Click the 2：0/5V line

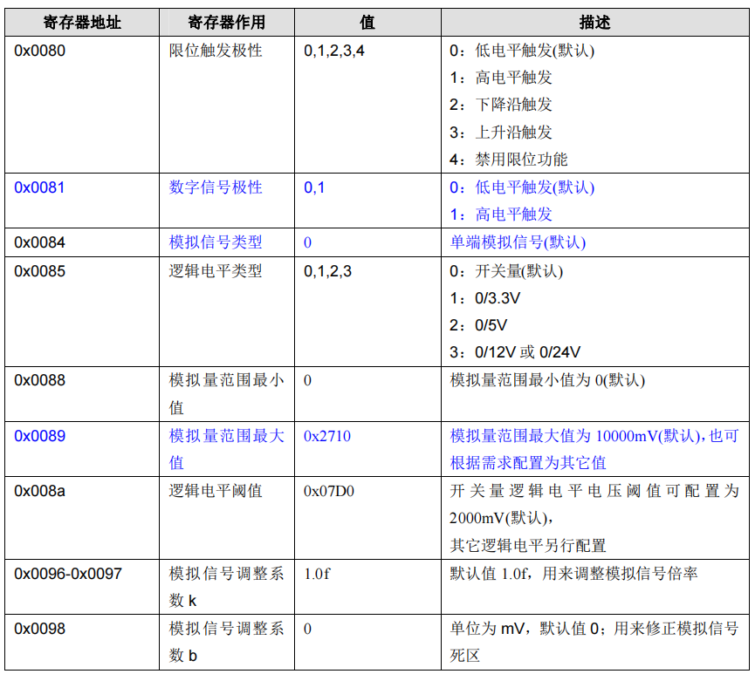point(478,325)
